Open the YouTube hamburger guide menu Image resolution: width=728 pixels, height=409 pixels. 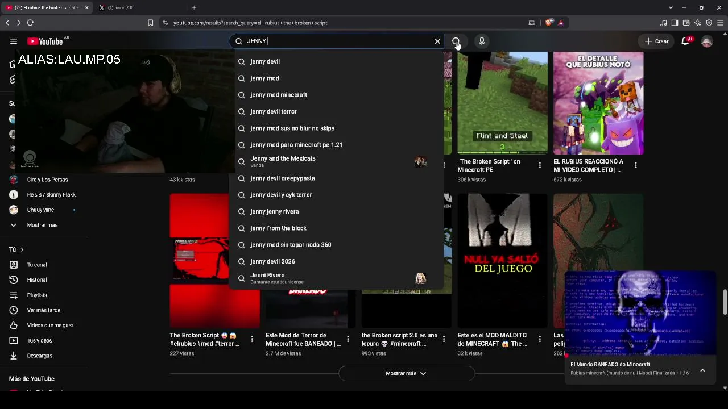click(x=14, y=41)
